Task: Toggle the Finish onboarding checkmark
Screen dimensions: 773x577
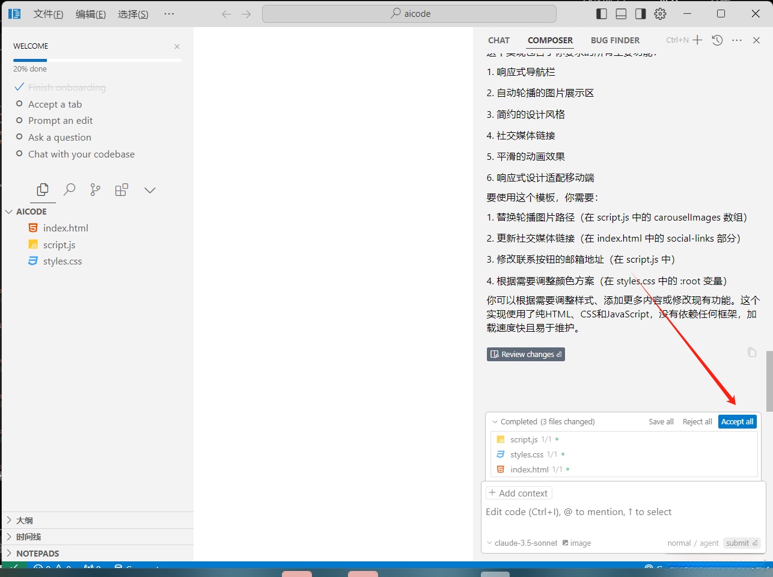Action: click(19, 87)
